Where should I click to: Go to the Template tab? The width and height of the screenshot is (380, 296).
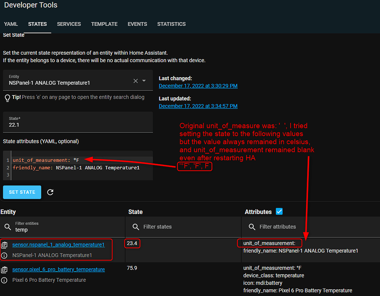[x=104, y=24]
